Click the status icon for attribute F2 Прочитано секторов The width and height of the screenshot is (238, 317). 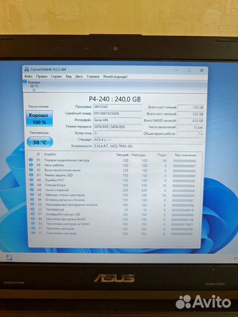click(33, 233)
